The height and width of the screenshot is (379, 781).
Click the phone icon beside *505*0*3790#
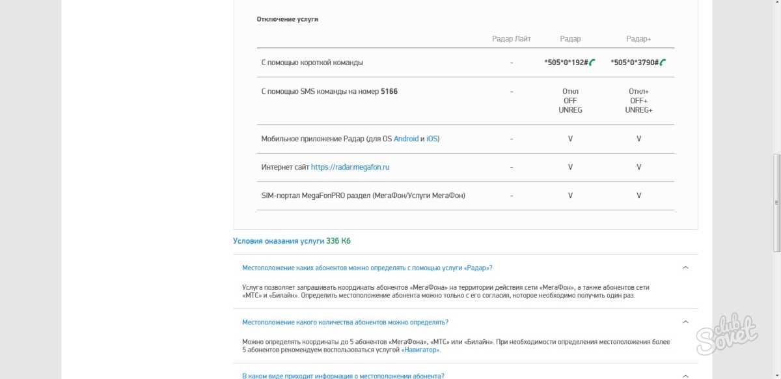tap(663, 63)
